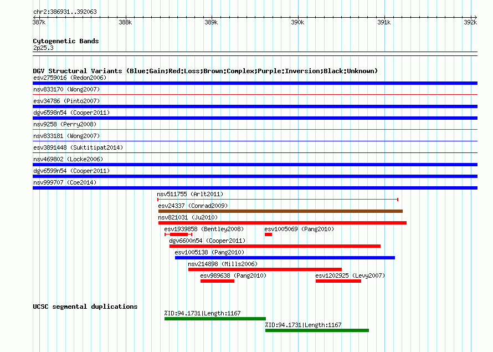The image size is (493, 352).
Task: Click the red nsv214898 bar
Action: (265, 269)
